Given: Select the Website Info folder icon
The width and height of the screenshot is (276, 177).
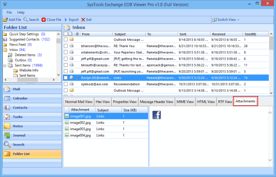Looking at the screenshot, I should coord(15,70).
